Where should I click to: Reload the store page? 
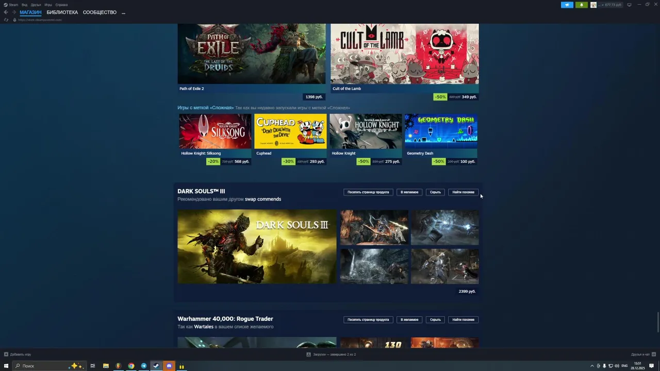(6, 20)
